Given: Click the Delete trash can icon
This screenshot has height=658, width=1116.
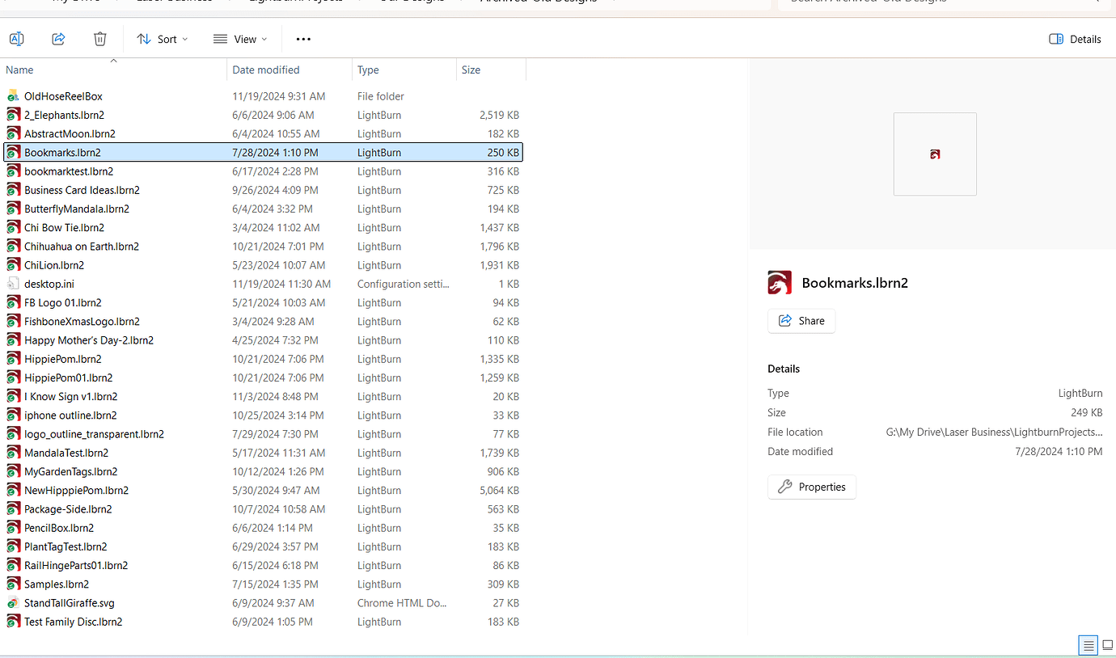Looking at the screenshot, I should (99, 39).
